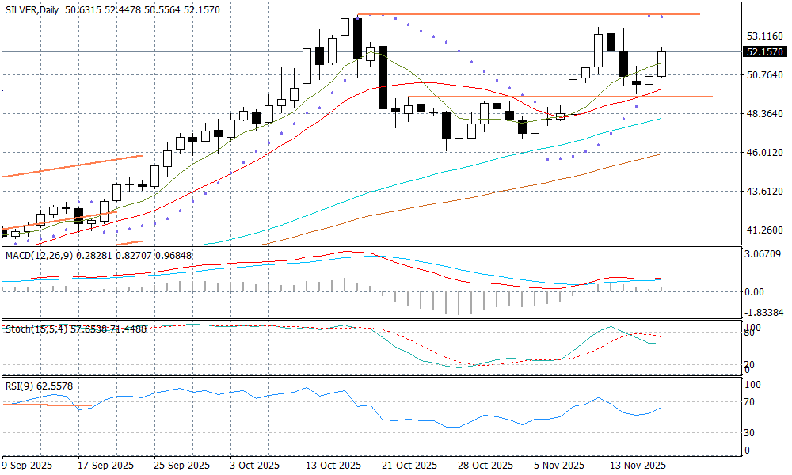Click the 46.0120 price axis label
This screenshot has width=792, height=475.
click(x=764, y=153)
